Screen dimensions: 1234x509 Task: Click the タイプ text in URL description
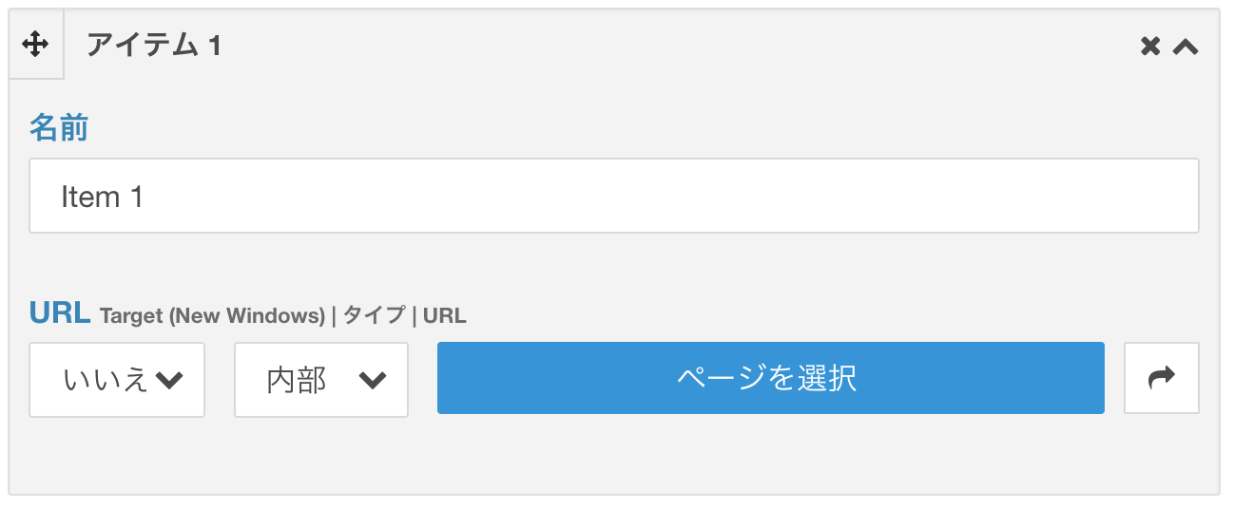click(374, 315)
